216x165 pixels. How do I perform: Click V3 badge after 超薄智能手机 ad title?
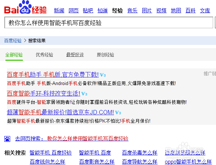[118, 113]
